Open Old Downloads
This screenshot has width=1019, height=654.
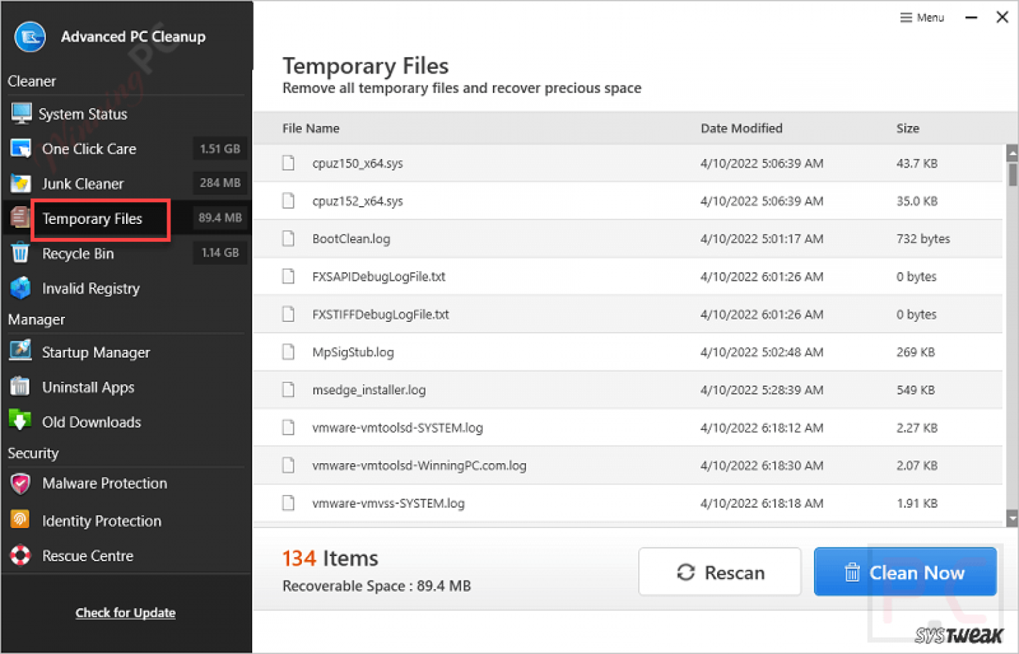92,422
